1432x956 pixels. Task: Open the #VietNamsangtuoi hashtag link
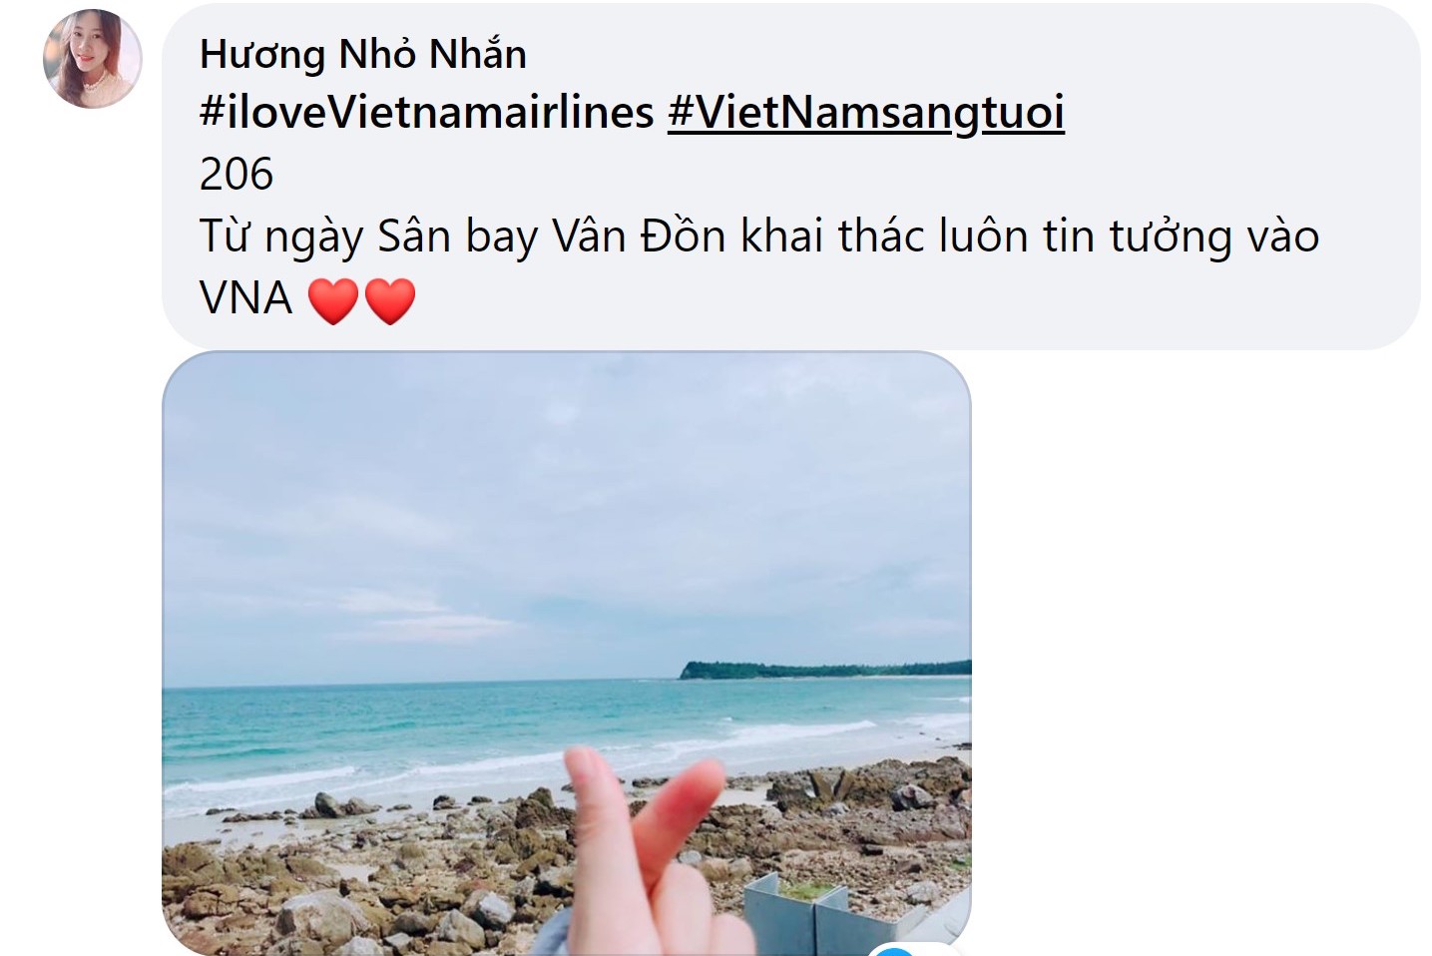coord(866,113)
